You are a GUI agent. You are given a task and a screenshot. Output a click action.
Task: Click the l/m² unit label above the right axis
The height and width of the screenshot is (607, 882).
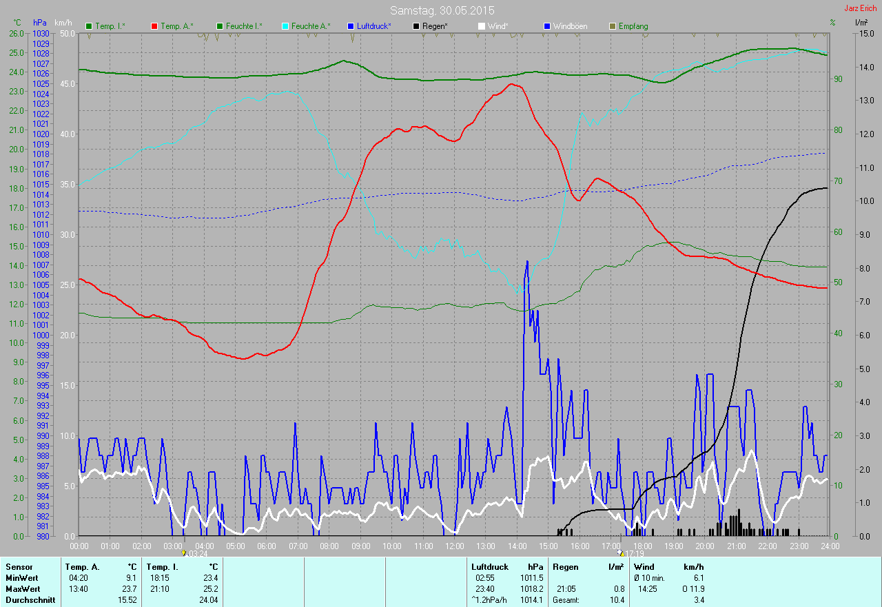(x=861, y=23)
